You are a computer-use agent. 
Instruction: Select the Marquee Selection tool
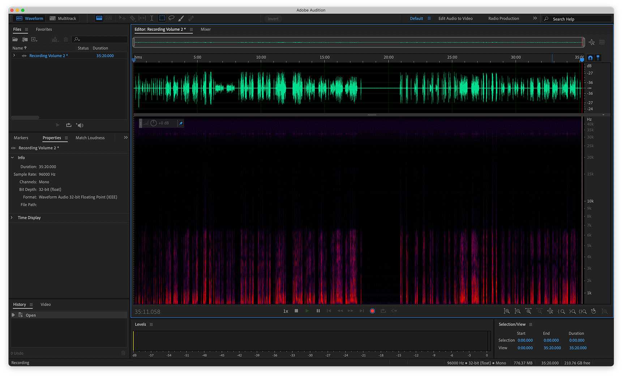[x=162, y=18]
